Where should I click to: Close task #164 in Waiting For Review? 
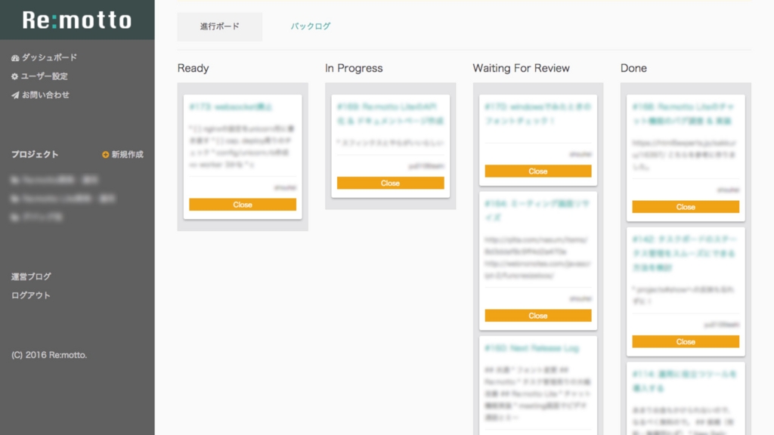click(x=538, y=316)
